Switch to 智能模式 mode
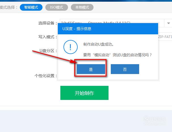The width and height of the screenshot is (172, 132). [x=31, y=7]
